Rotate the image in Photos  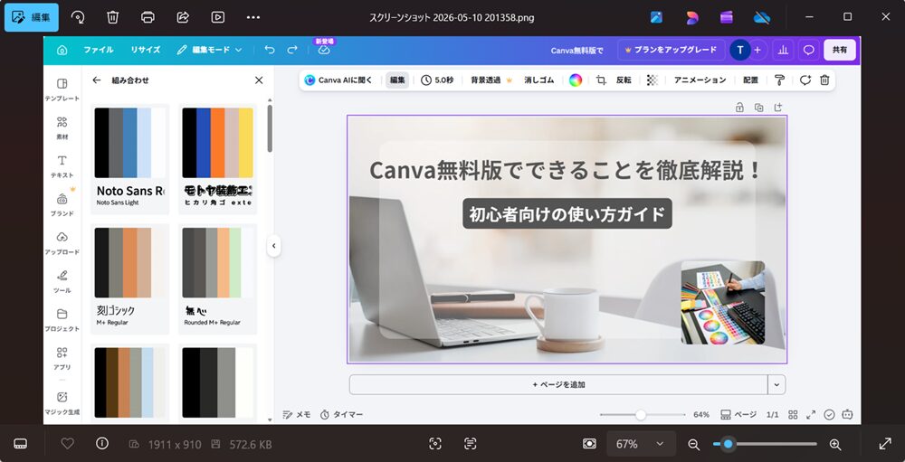pos(77,17)
